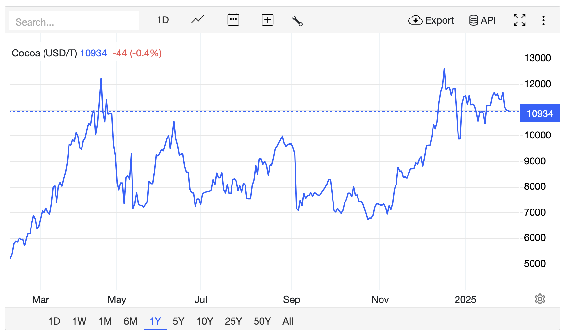Select the 1W range tab
This screenshot has width=565, height=334.
79,321
